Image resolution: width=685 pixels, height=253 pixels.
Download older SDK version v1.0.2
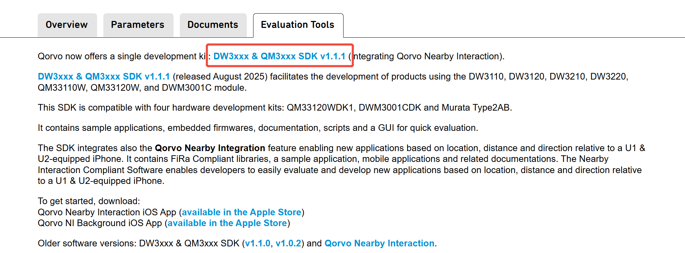[288, 243]
